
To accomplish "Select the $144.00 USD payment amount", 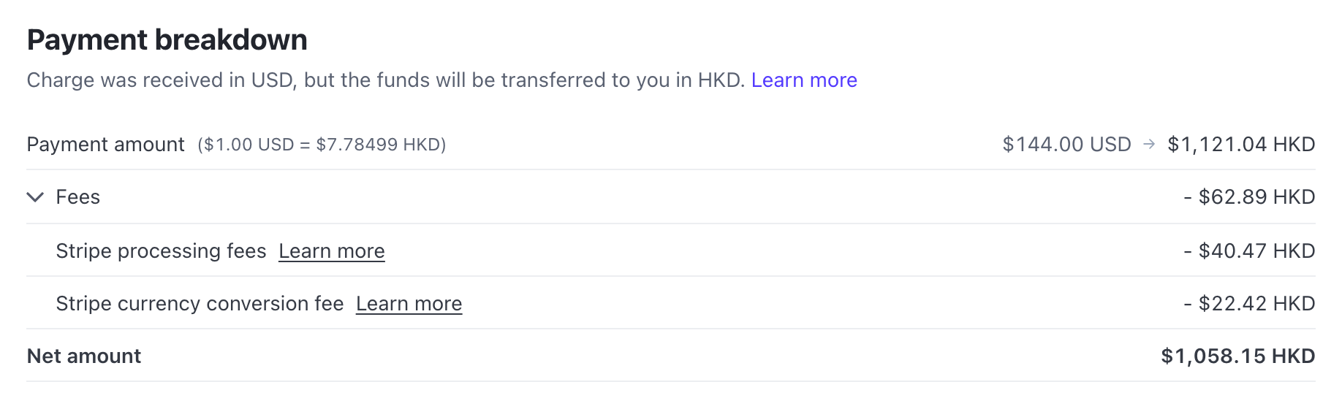I will 1066,145.
